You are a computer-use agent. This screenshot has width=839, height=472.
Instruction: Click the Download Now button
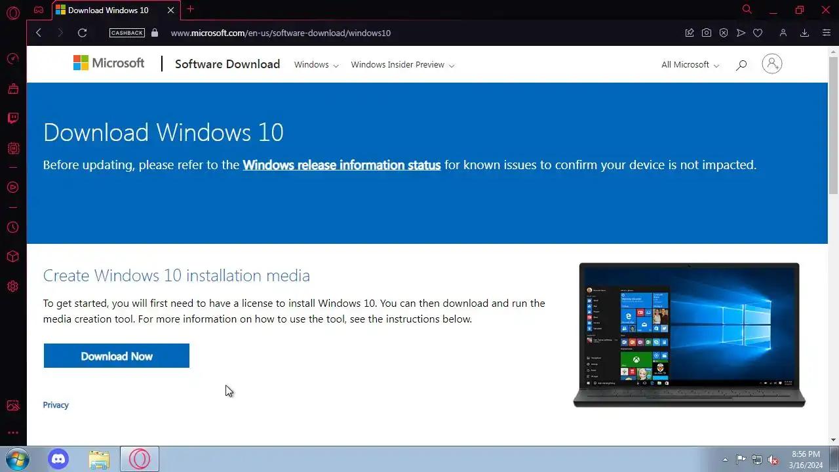(117, 356)
